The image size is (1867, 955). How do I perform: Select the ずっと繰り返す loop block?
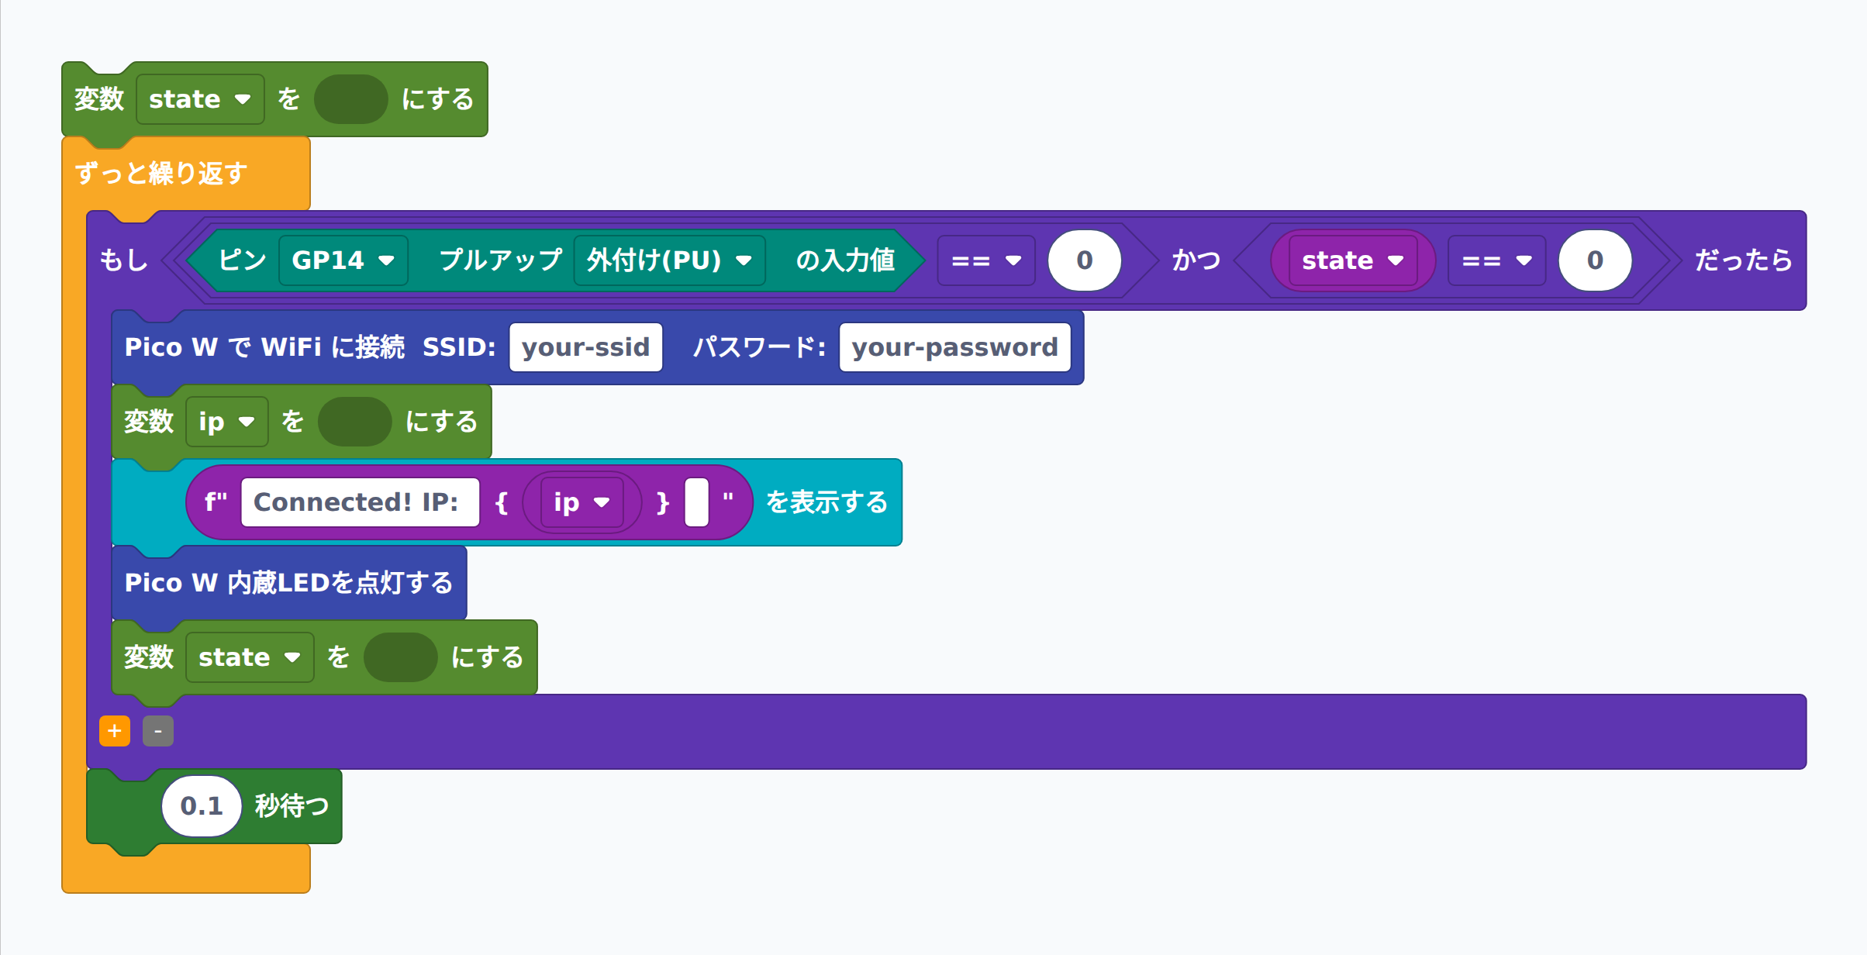click(x=161, y=174)
